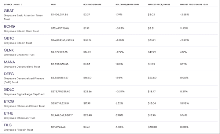Select the Grayscale Filecoin Trust name
220x134 pixels.
click(18, 130)
